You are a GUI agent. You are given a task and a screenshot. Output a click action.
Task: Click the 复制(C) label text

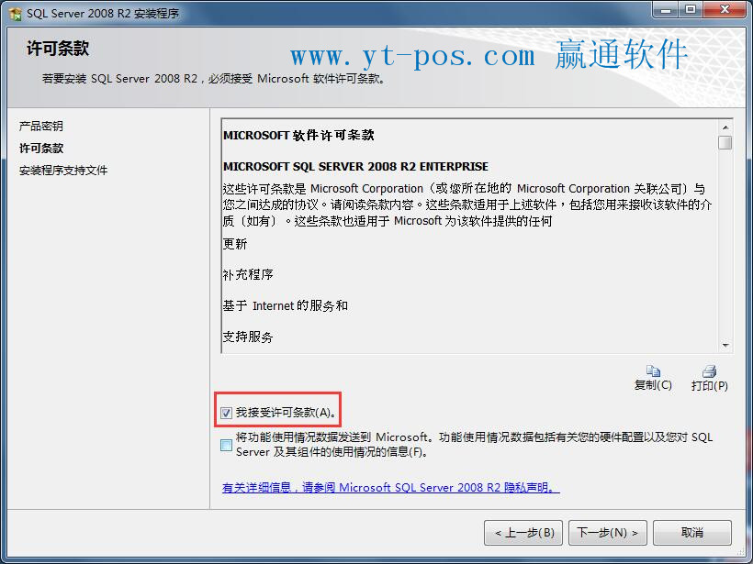653,385
